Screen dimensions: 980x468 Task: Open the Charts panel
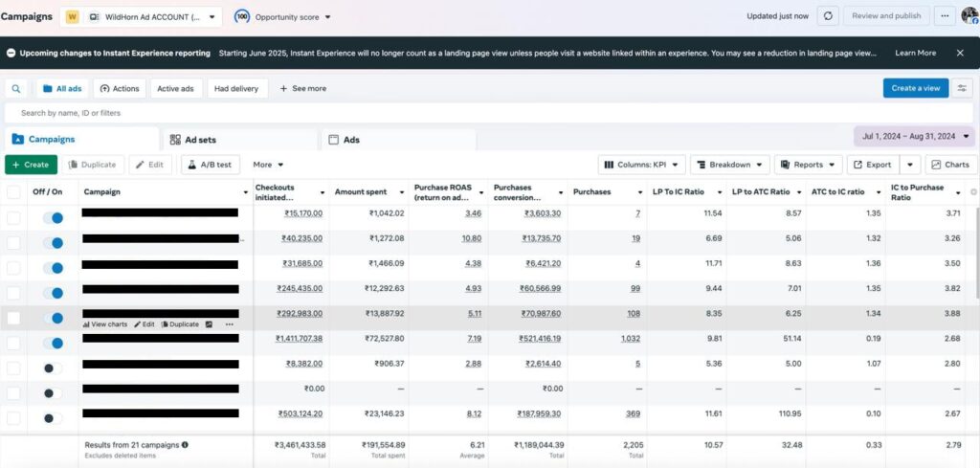951,165
